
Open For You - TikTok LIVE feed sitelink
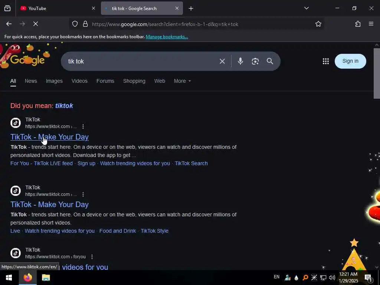click(42, 163)
